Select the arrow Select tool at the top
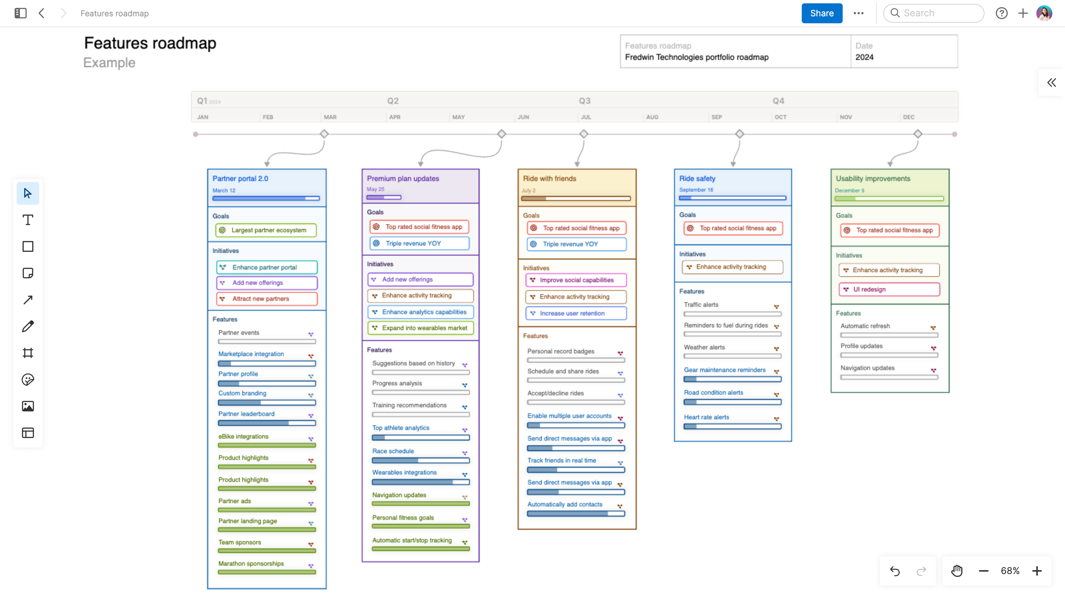1065x599 pixels. click(28, 193)
